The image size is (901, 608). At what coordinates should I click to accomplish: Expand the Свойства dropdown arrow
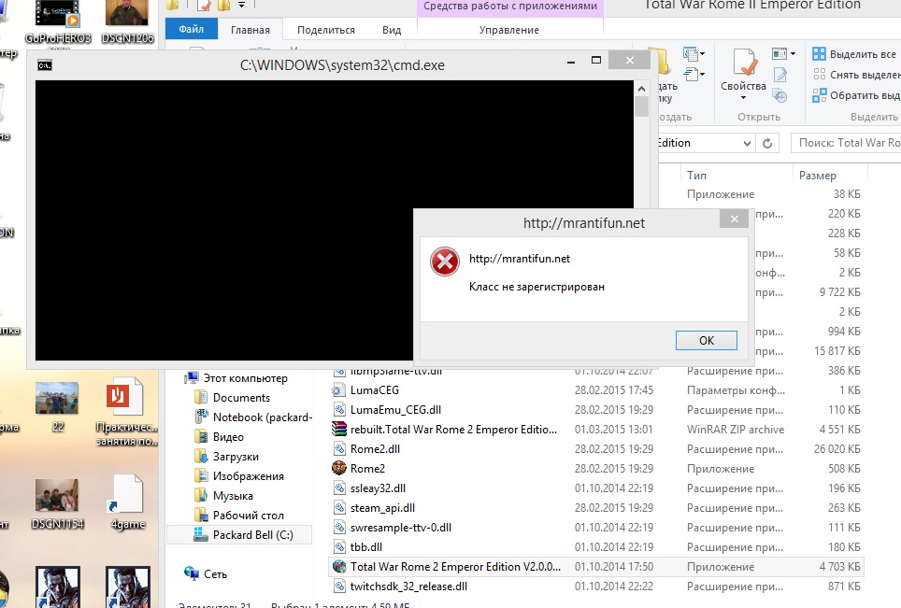point(744,98)
